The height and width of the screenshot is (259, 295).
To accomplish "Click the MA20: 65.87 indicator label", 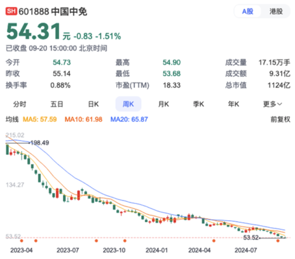I will [x=129, y=119].
